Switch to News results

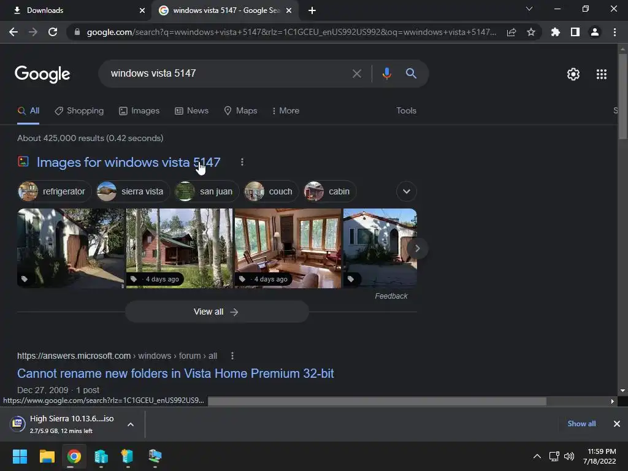tap(192, 110)
